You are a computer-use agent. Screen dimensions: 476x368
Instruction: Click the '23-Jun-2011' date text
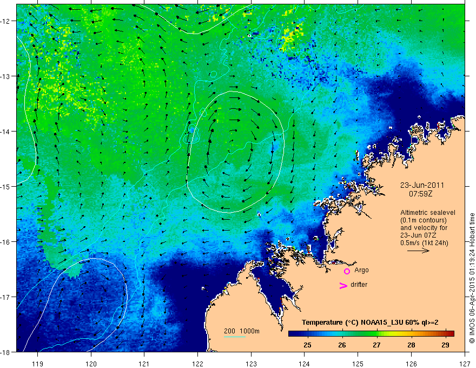point(422,185)
